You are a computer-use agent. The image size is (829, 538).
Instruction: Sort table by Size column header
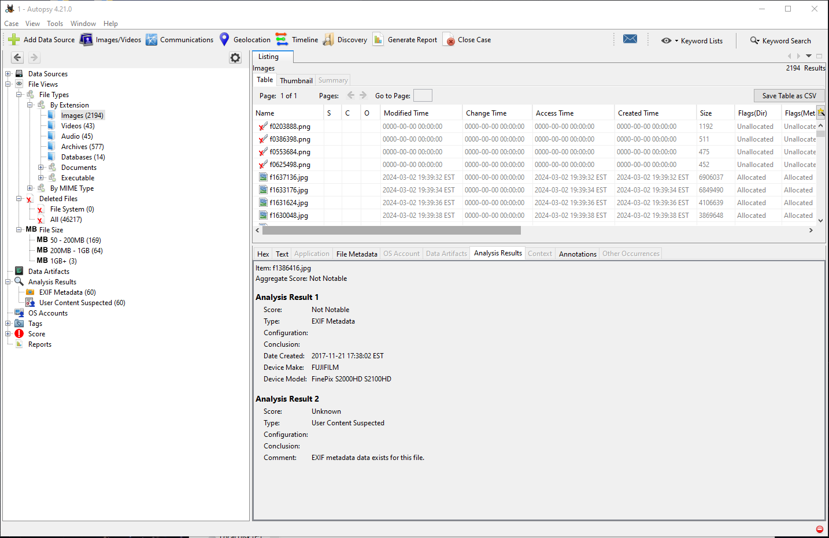click(x=715, y=113)
